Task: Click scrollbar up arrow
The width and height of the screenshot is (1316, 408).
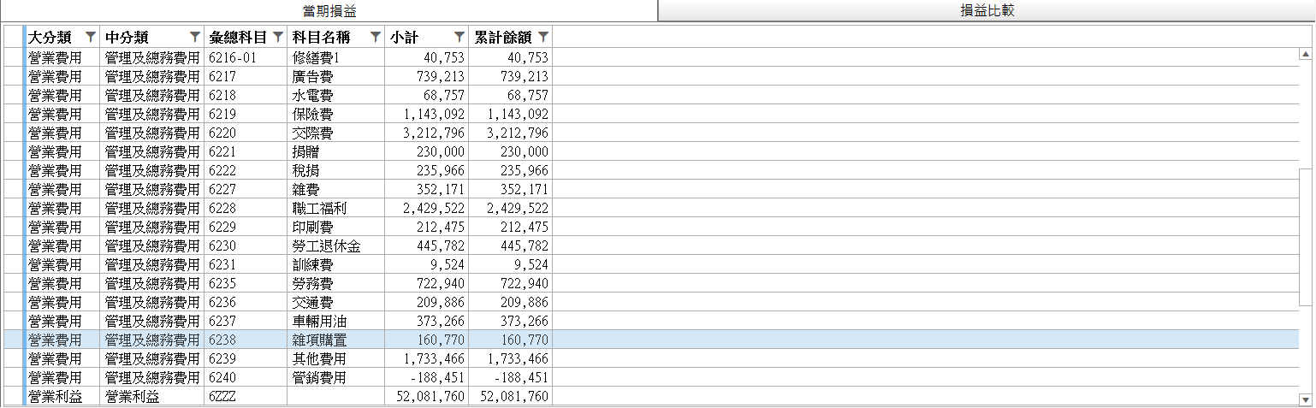Action: click(x=1305, y=54)
